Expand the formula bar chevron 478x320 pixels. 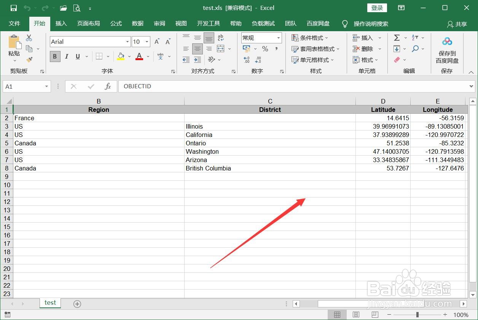click(472, 86)
